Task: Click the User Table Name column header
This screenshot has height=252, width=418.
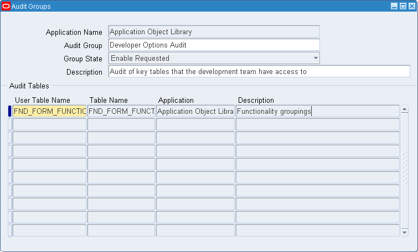Action: coord(43,101)
